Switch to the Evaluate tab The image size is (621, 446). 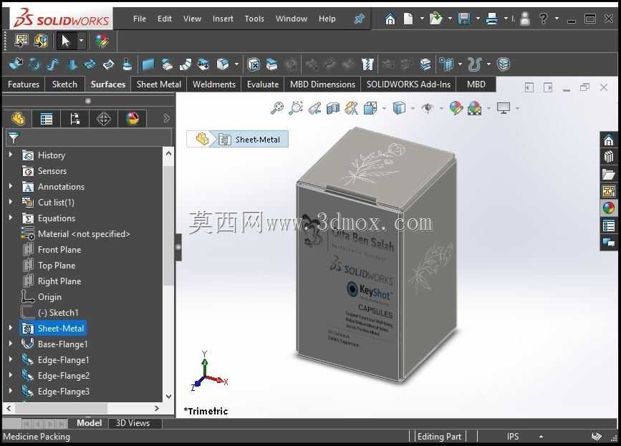click(x=263, y=84)
